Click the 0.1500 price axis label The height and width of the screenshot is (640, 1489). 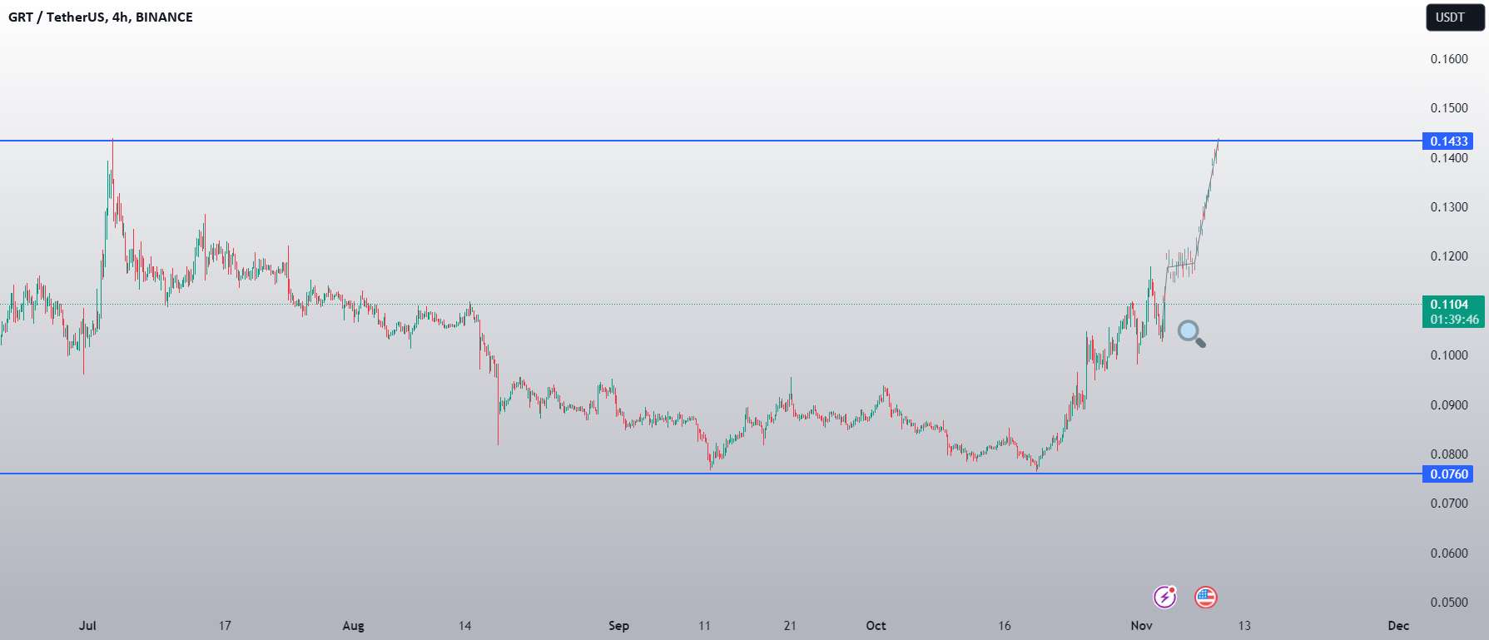pyautogui.click(x=1449, y=108)
